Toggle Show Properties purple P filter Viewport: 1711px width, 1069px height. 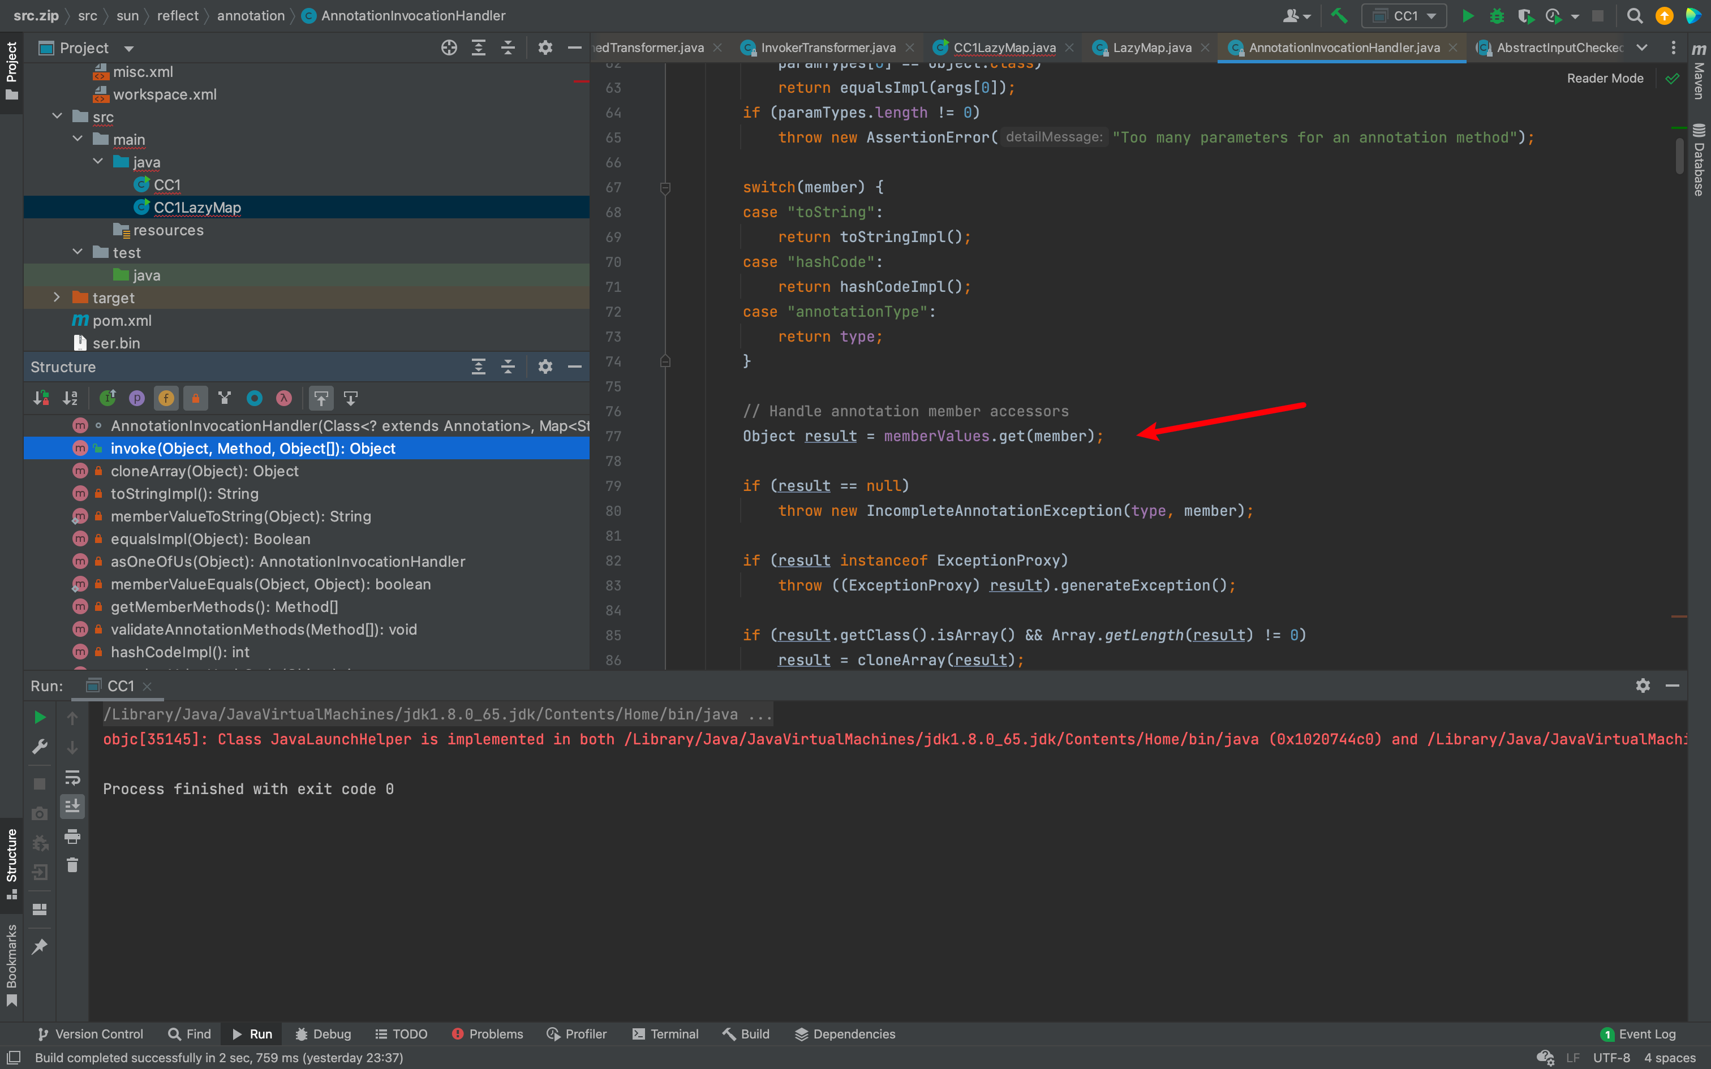tap(136, 398)
